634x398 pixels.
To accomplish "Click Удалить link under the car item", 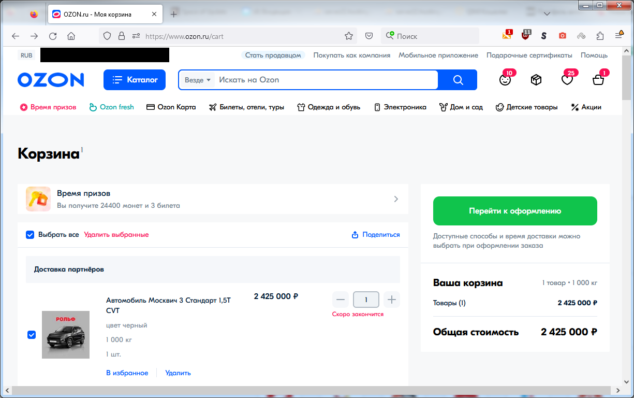I will tap(178, 373).
